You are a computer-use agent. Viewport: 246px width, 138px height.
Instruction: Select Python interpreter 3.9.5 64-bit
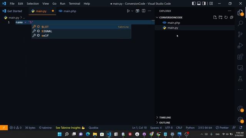click(205, 128)
